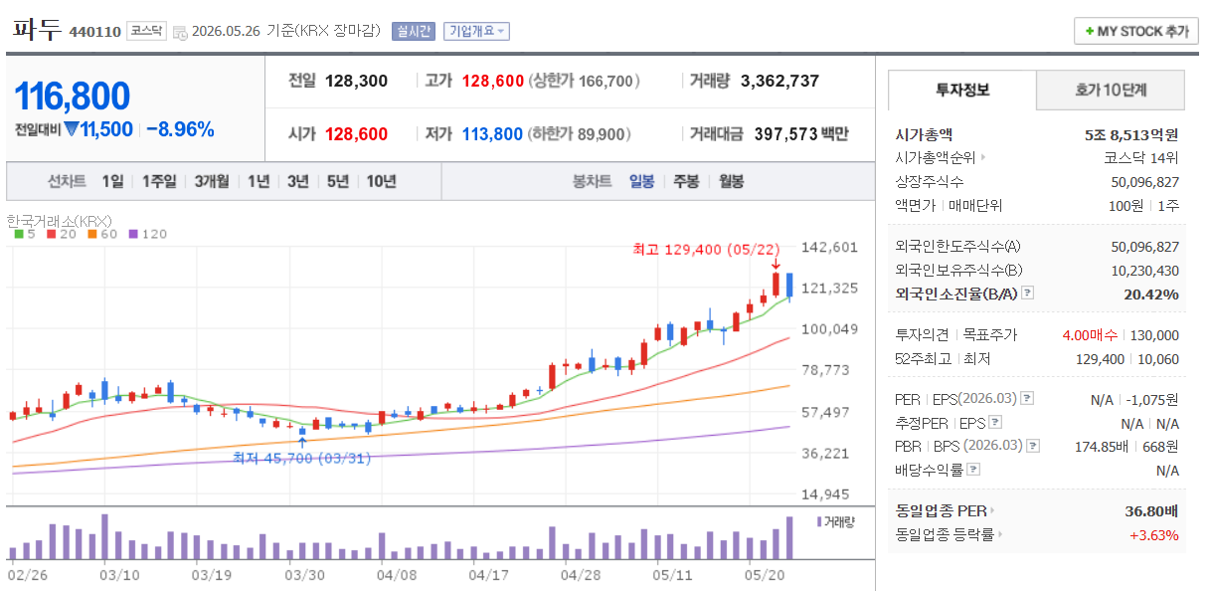The width and height of the screenshot is (1212, 591).
Task: Click the 외국인소진율 value 20.42%
Action: point(1150,294)
